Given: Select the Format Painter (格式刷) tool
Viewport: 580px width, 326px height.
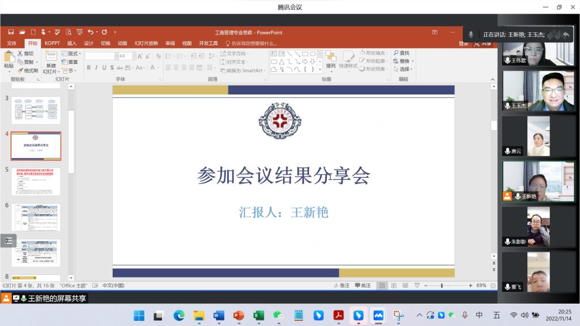Looking at the screenshot, I should [x=27, y=71].
